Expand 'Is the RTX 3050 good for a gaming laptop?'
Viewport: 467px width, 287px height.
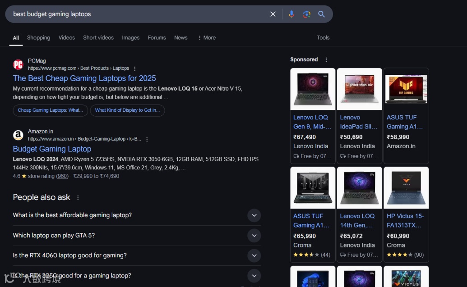click(137, 276)
